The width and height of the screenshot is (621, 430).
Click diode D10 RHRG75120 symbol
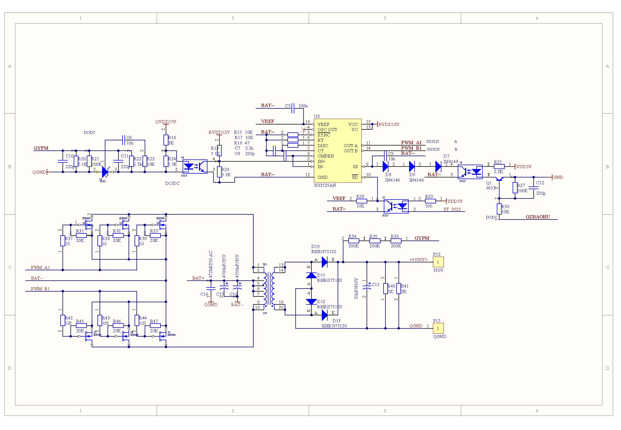325,262
